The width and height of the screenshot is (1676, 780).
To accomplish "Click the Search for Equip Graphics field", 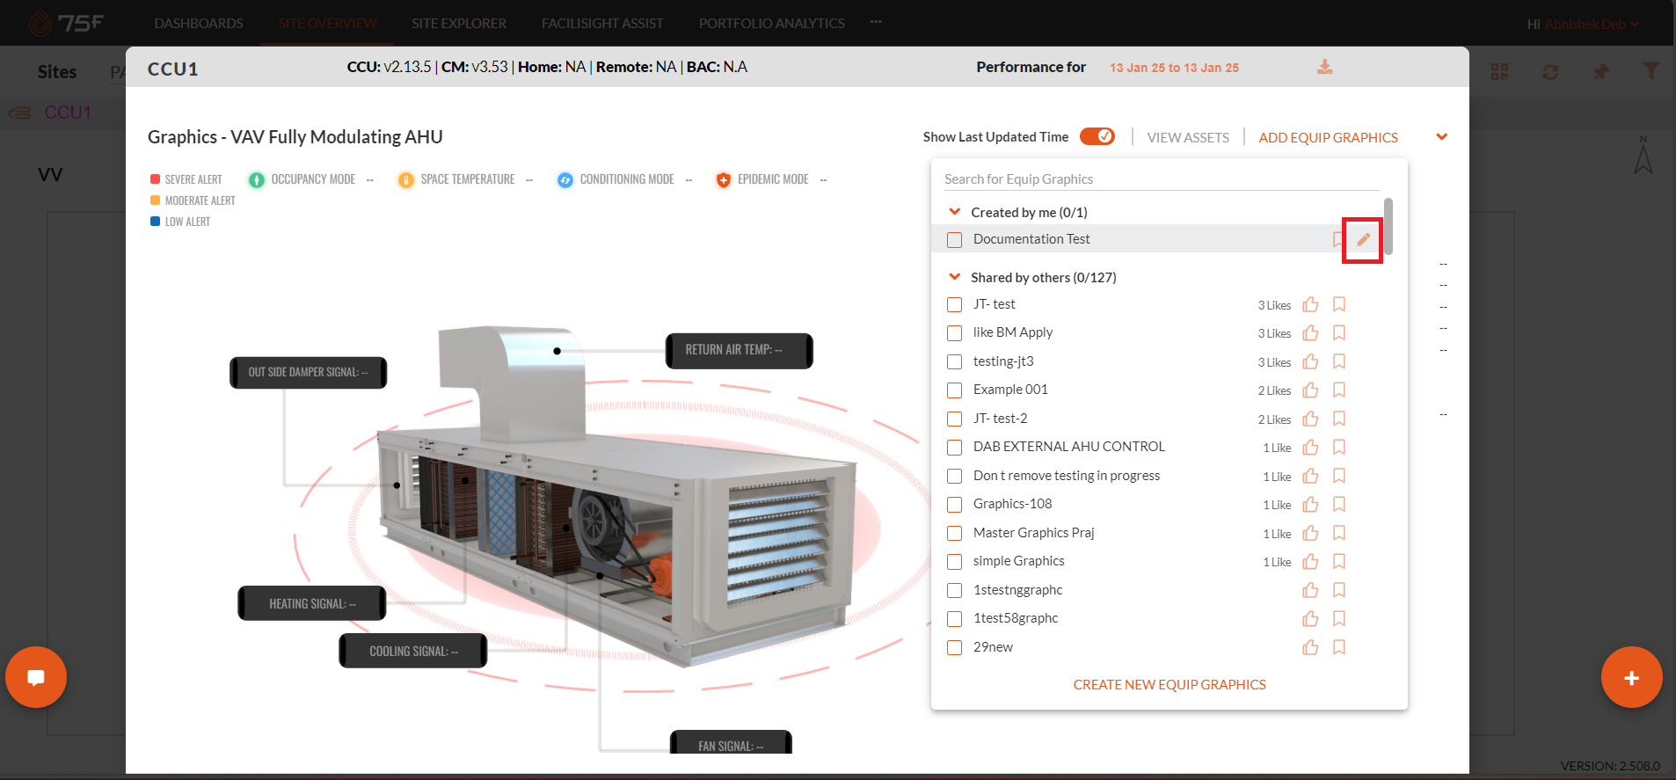I will (x=1162, y=179).
